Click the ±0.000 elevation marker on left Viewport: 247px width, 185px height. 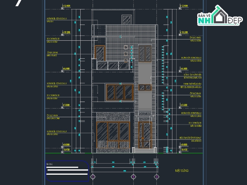click(66, 144)
